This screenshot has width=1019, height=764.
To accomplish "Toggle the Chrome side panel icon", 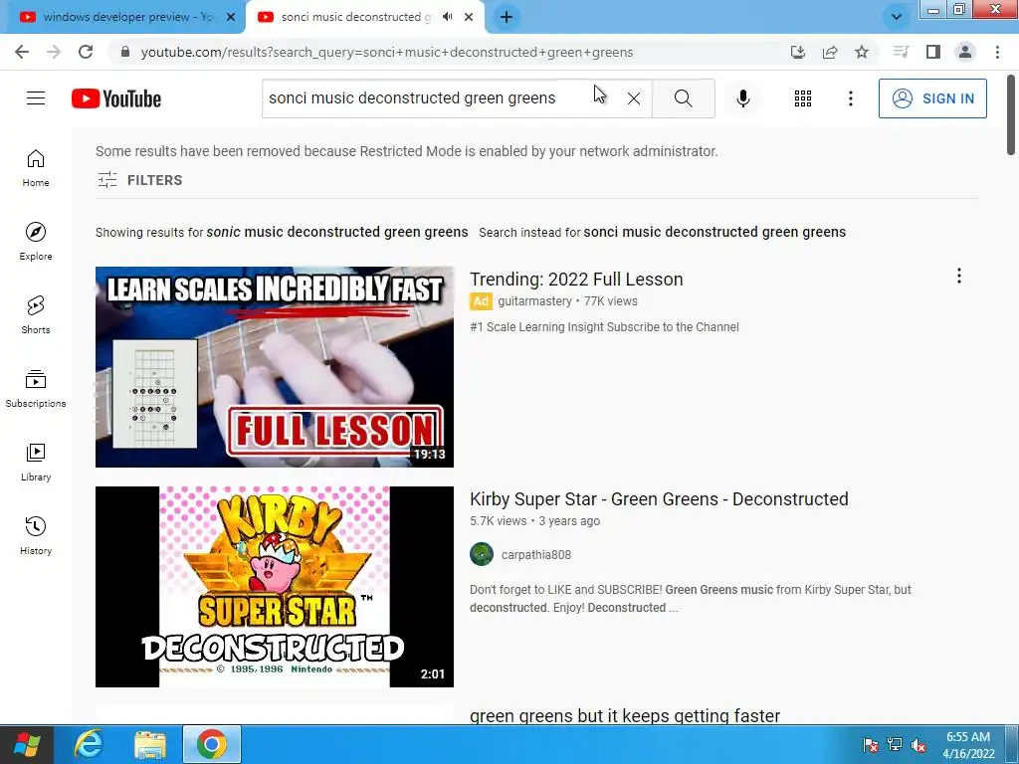I will point(933,52).
